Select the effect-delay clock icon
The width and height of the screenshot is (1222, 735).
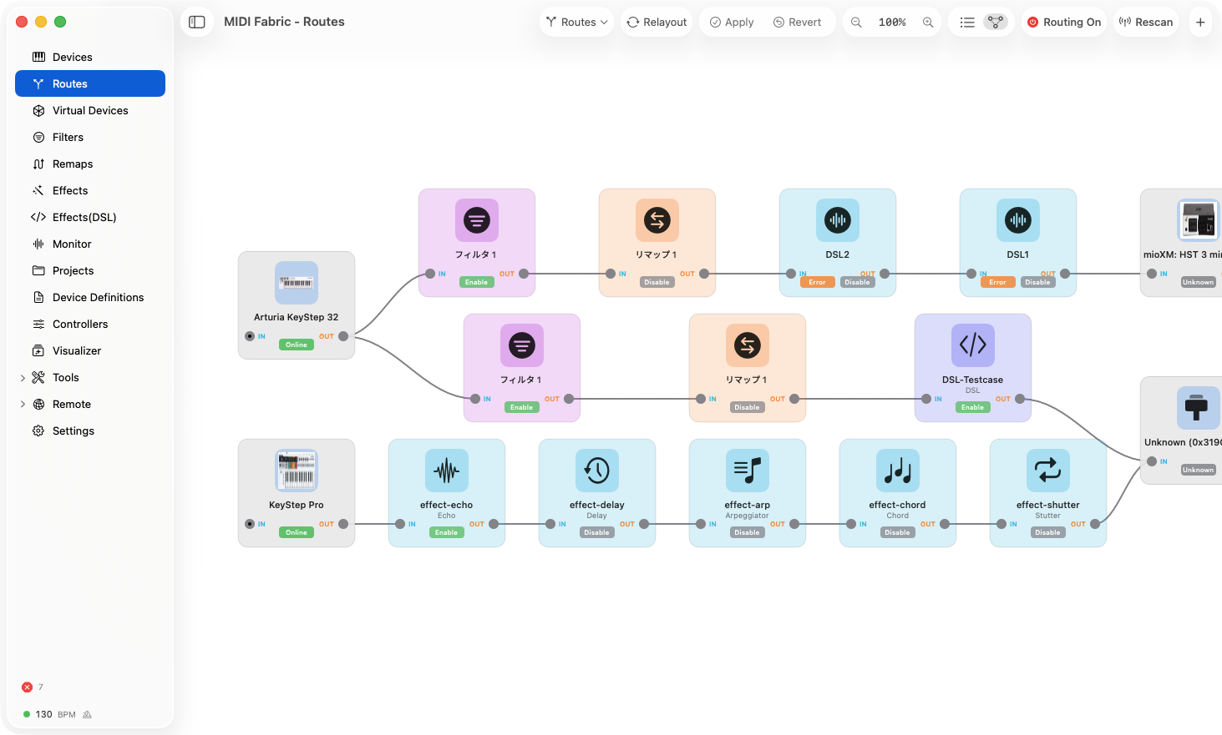click(597, 471)
